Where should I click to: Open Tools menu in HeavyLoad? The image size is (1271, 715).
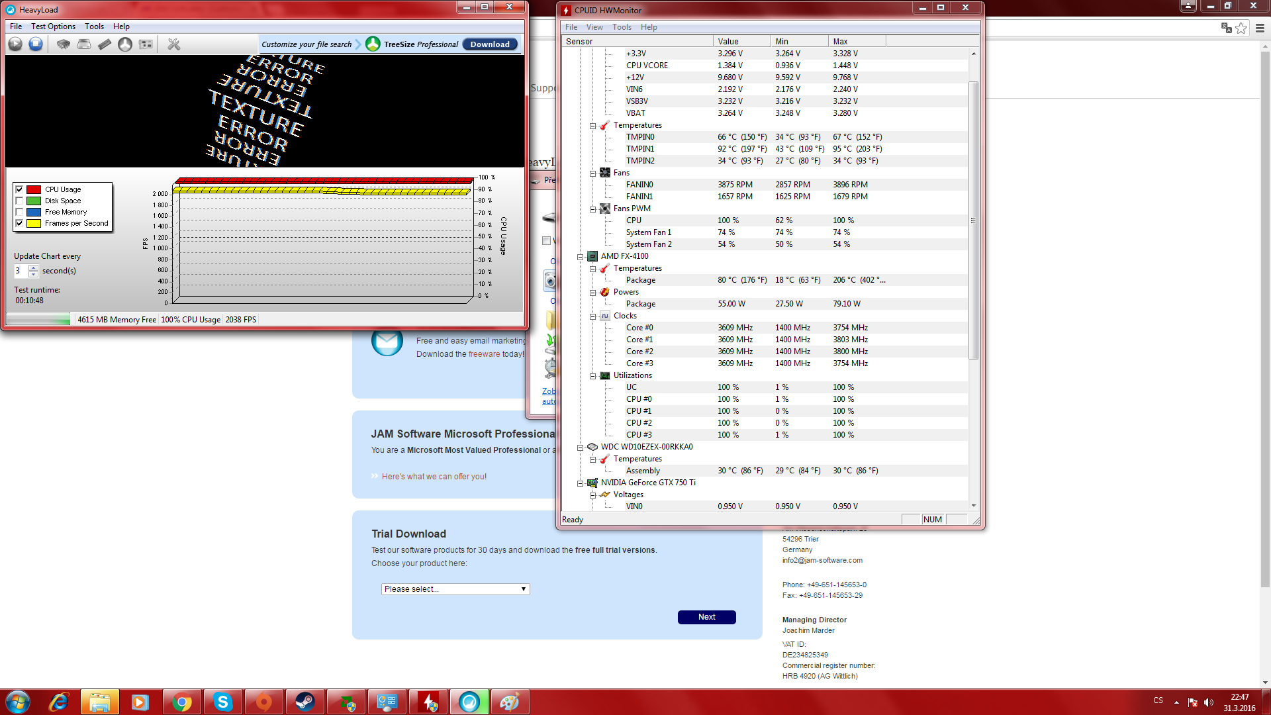point(94,26)
